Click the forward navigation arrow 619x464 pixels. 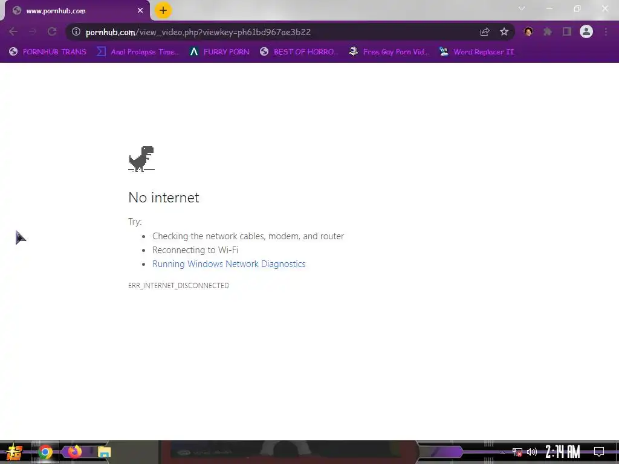(x=33, y=31)
